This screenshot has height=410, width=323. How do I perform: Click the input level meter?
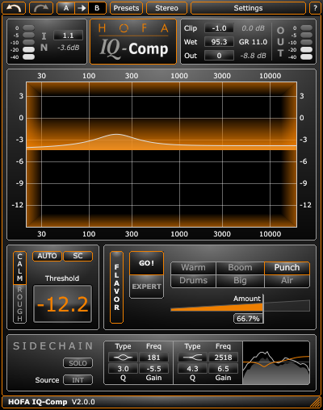pos(28,42)
